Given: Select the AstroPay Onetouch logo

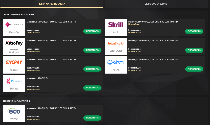Looking at the screenshot, I should 14,43.
